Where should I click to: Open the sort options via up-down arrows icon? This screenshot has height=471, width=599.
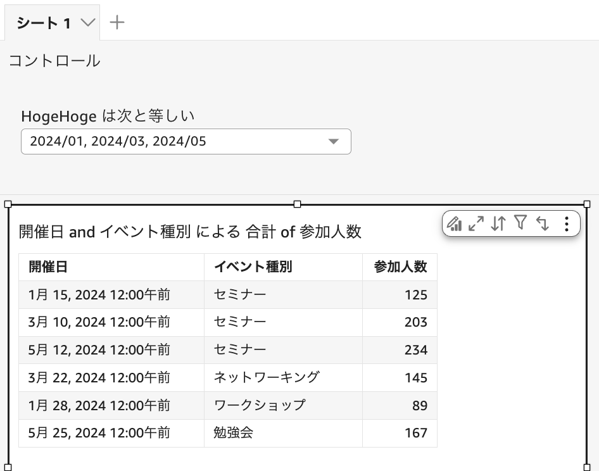click(498, 223)
